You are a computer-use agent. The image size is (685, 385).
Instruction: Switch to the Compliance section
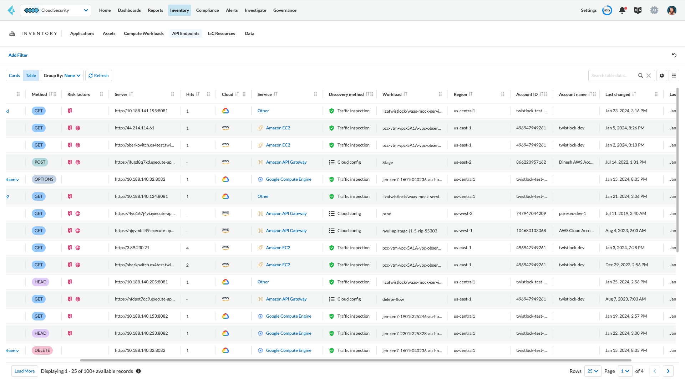(x=207, y=10)
